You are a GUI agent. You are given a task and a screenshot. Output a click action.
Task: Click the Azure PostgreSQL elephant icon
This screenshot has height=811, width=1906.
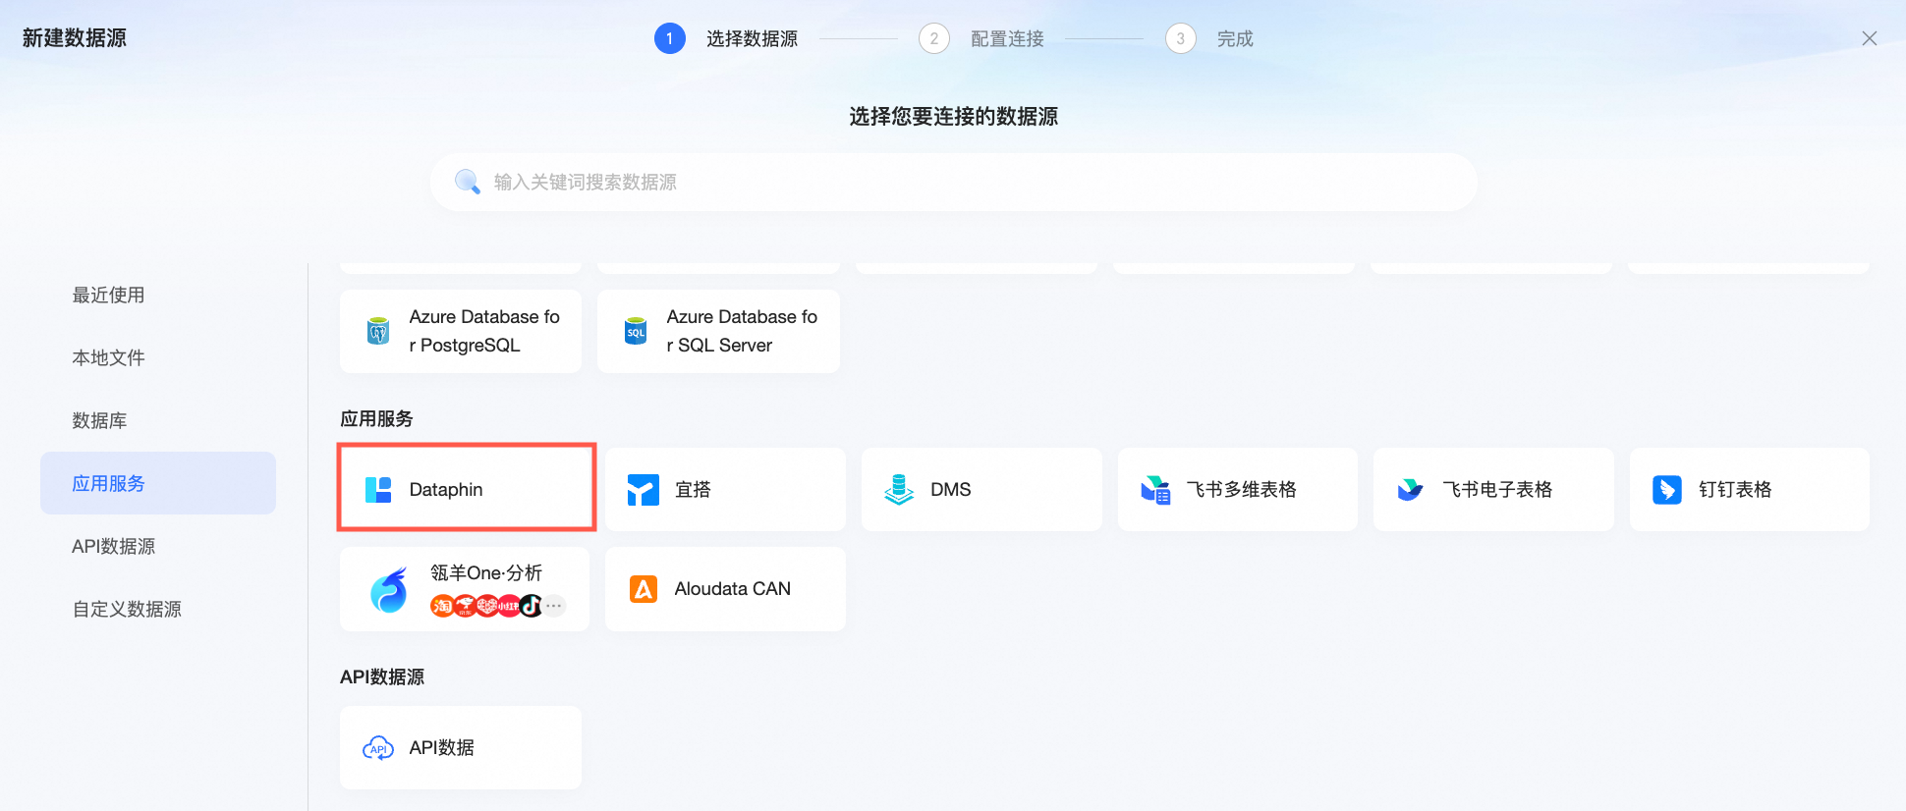[378, 331]
